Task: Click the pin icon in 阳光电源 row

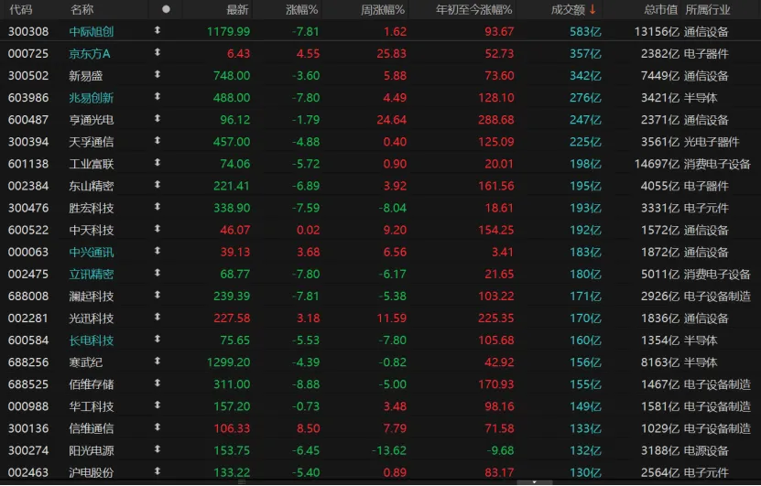Action: tap(158, 449)
